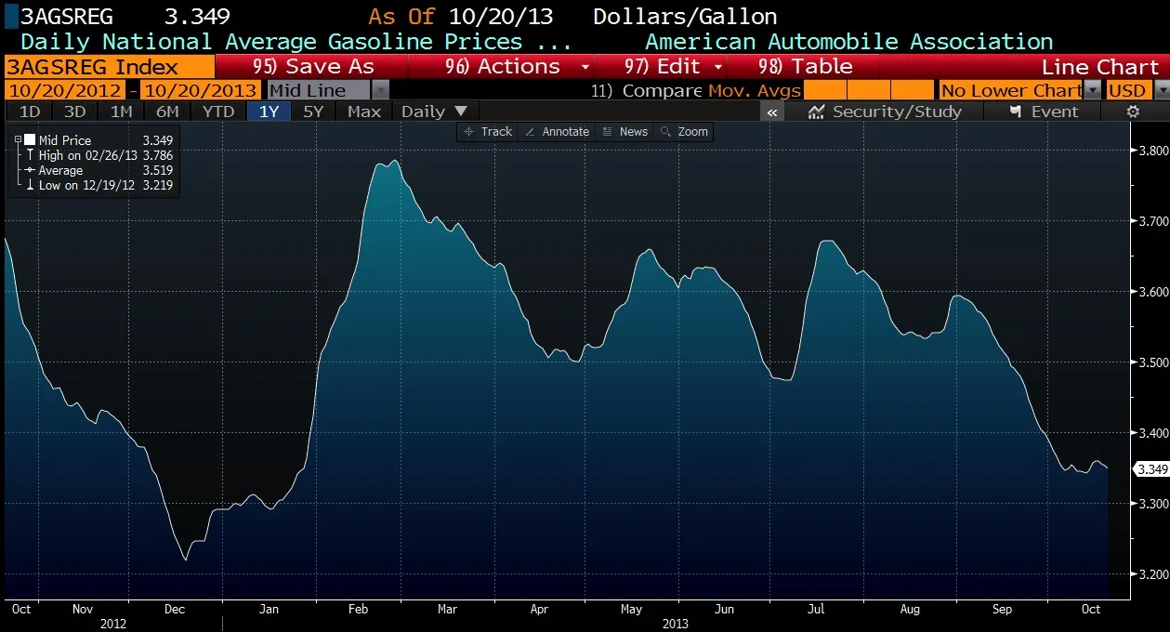Click the 2012 year label below axis
1170x632 pixels.
[112, 625]
